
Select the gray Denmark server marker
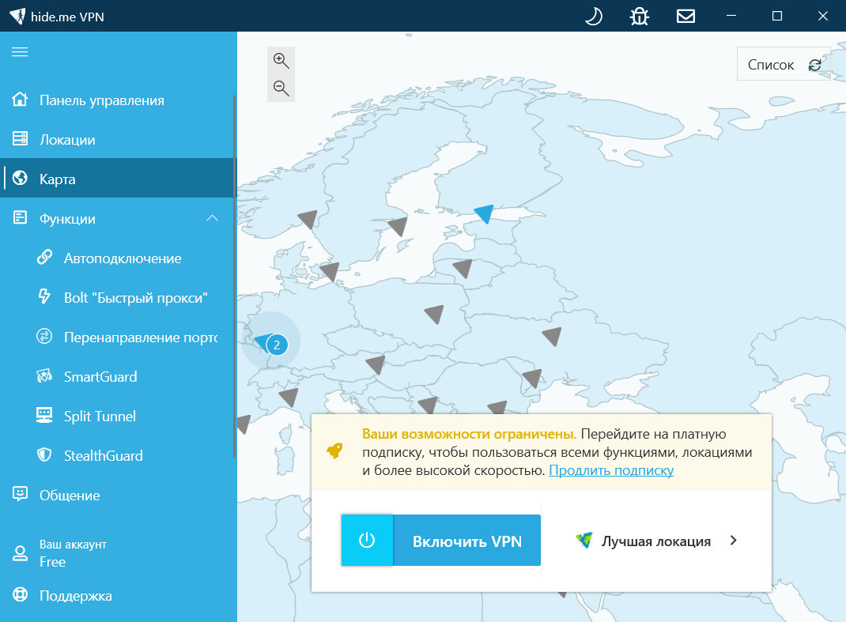[x=330, y=271]
